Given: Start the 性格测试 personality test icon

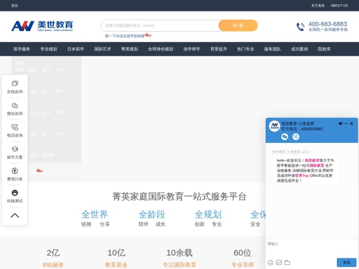Looking at the screenshot, I should click(15, 193).
